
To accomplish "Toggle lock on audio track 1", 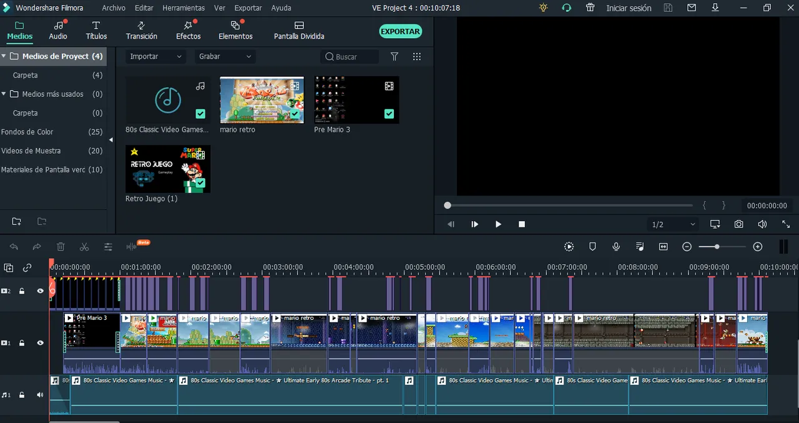I will point(22,394).
